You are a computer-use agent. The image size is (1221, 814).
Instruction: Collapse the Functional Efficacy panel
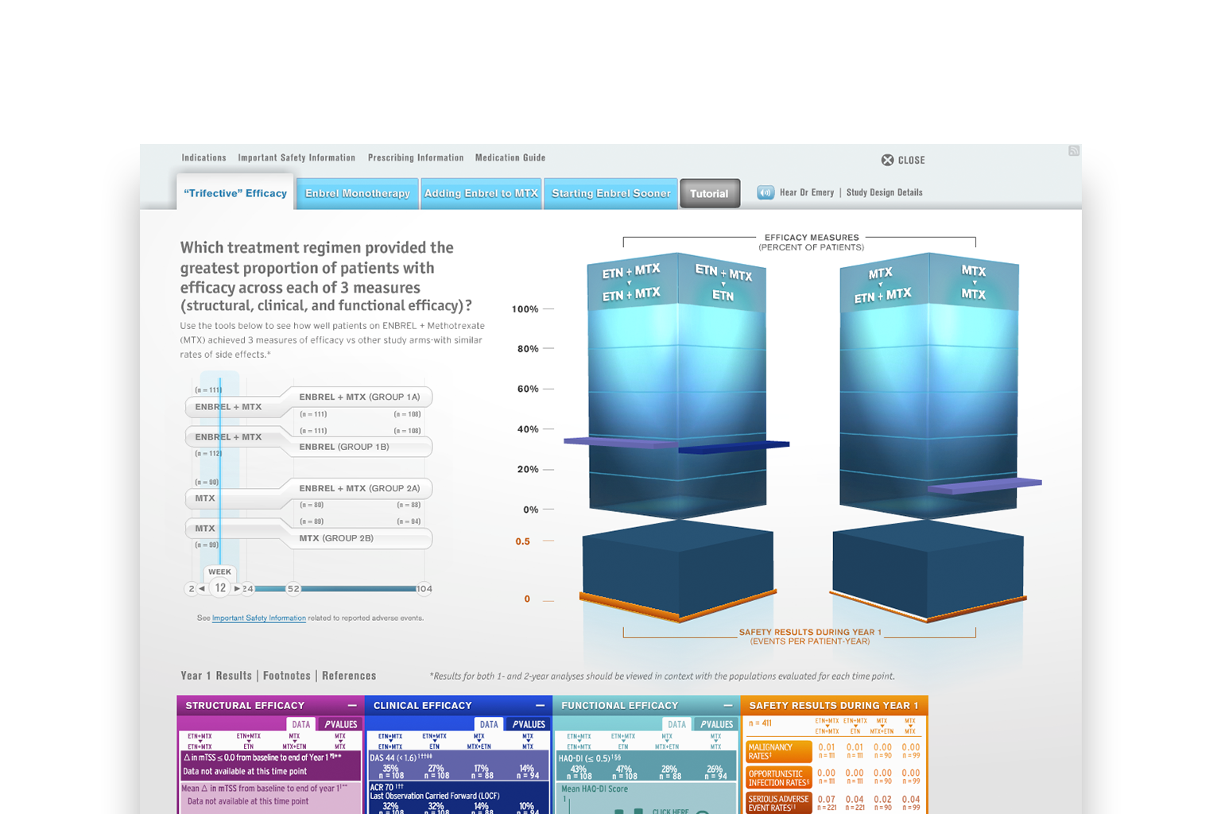[727, 706]
